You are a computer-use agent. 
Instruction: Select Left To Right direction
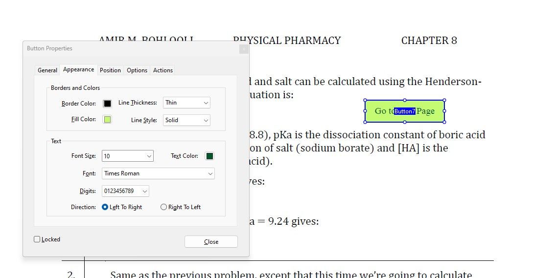click(x=105, y=207)
